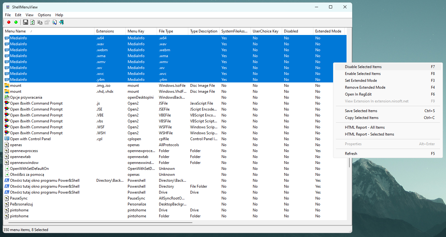
Task: Open the View menu
Action: [29, 15]
